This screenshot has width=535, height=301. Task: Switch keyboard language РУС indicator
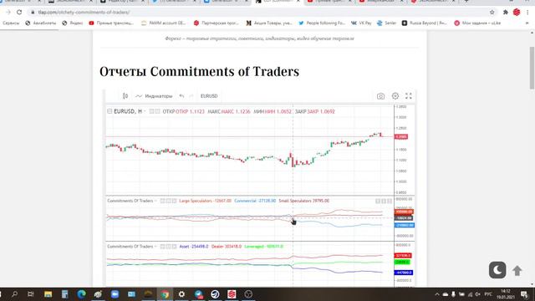(488, 294)
